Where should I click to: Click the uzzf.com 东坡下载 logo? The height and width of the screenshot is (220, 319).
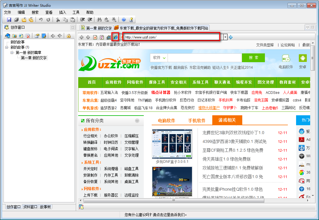[110, 64]
